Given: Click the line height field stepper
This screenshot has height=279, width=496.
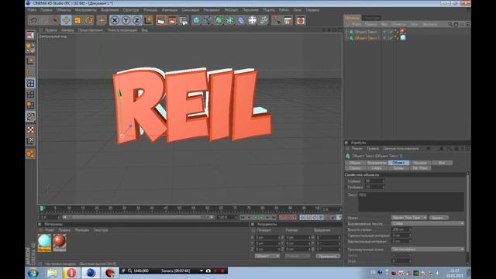Looking at the screenshot, I should point(410,229).
